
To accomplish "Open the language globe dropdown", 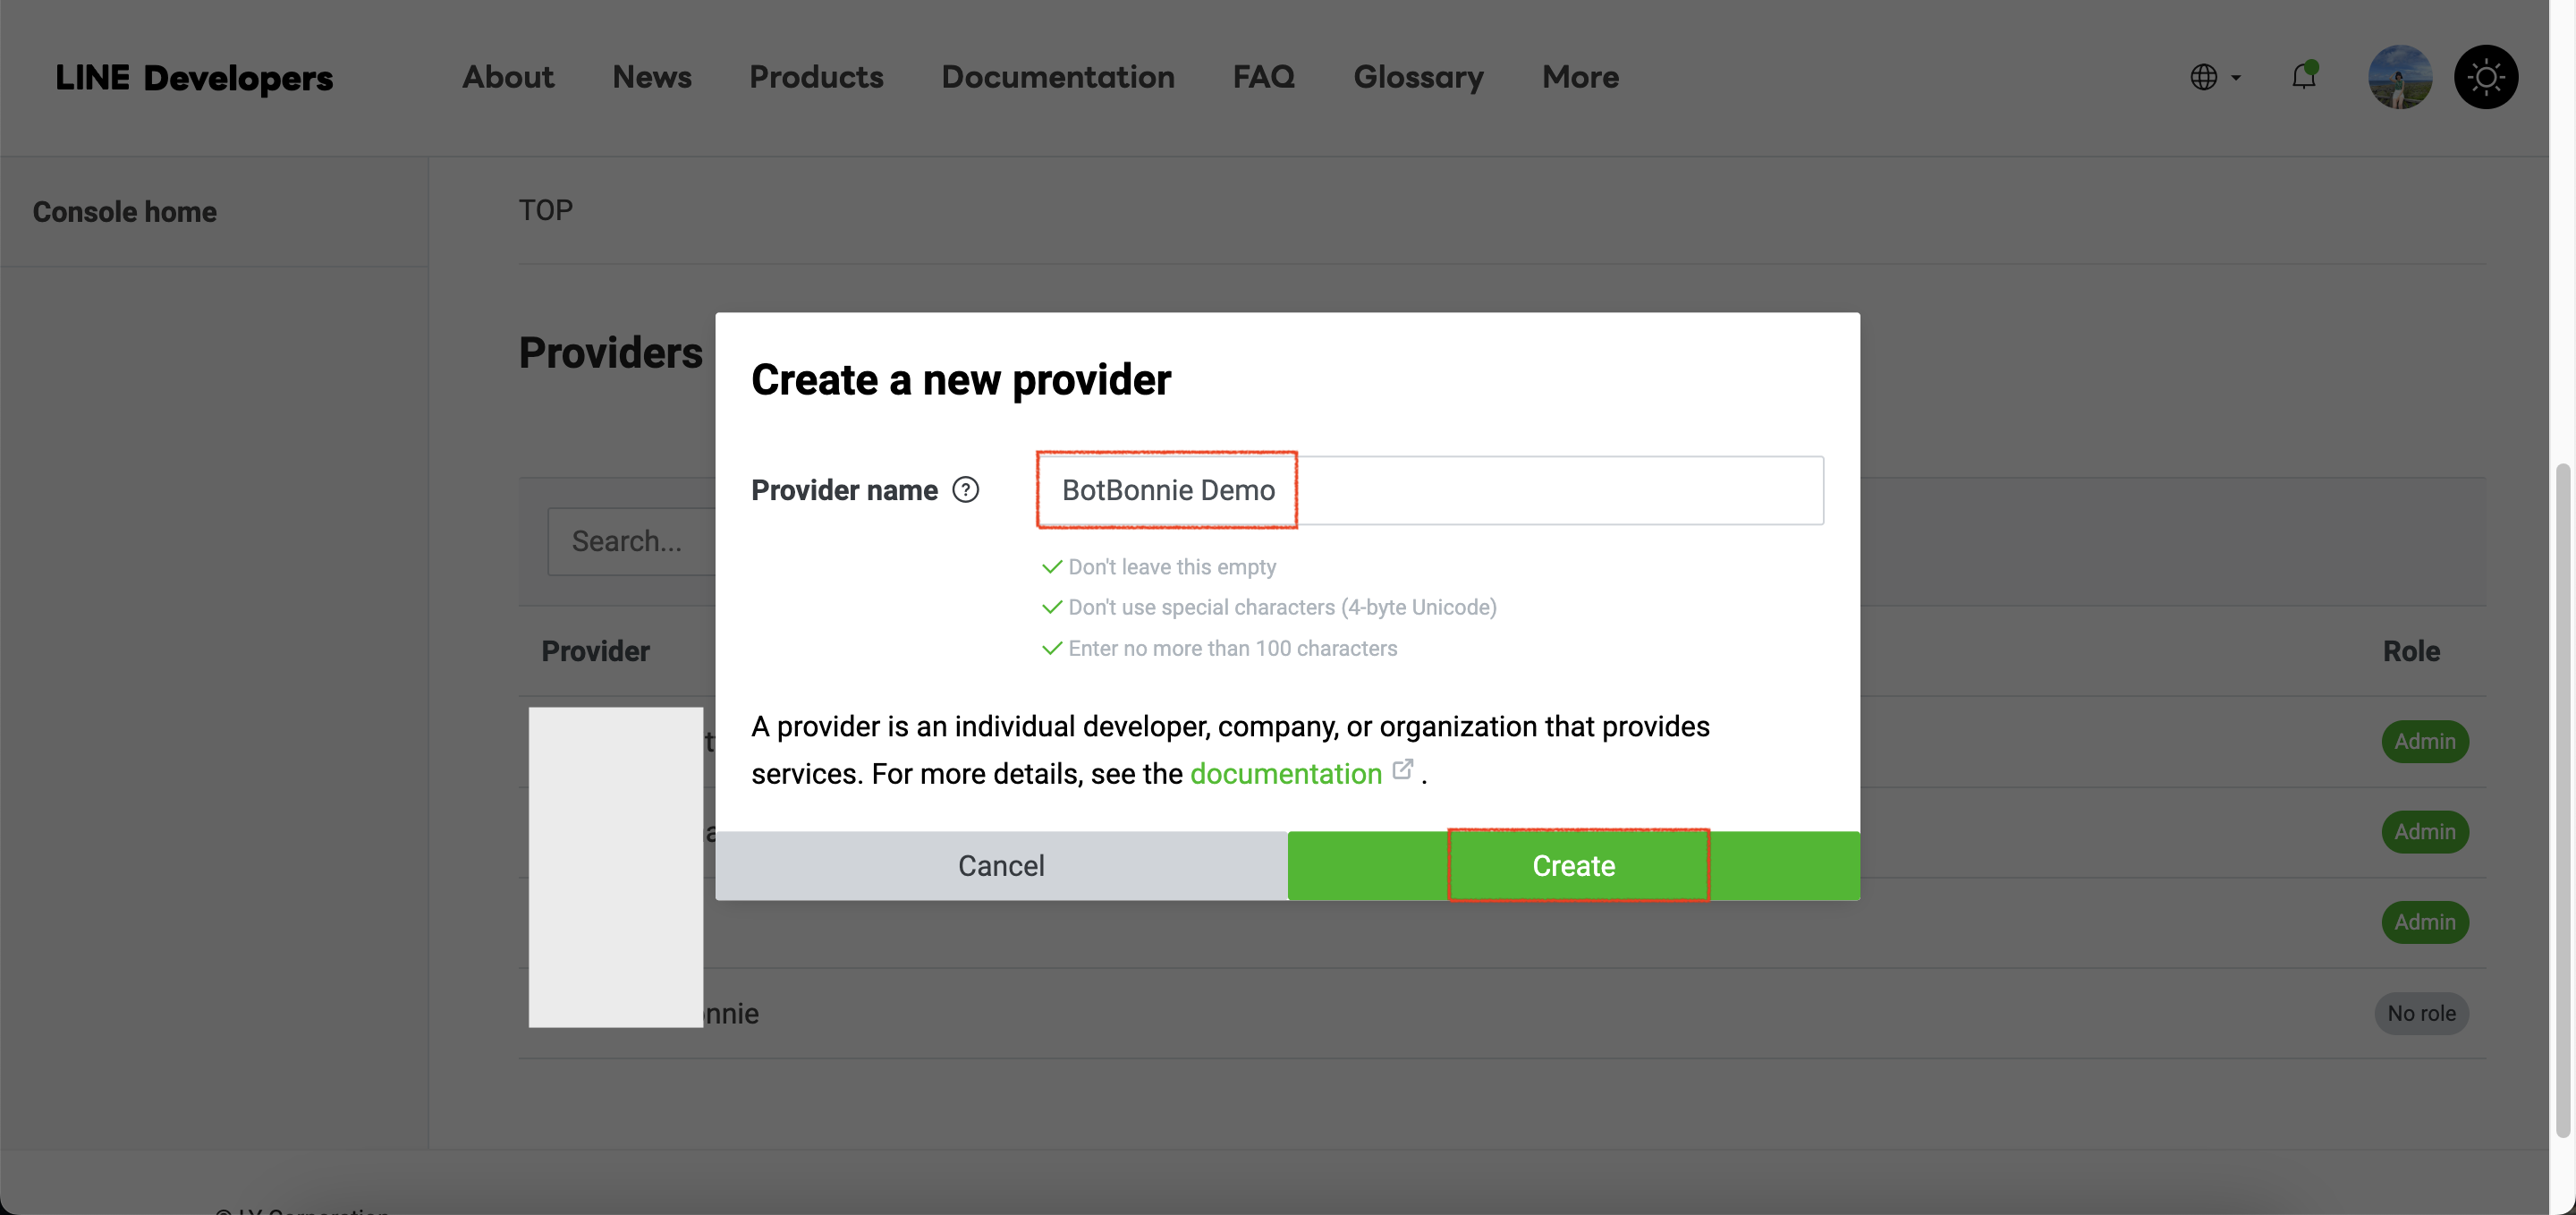I will [2214, 77].
